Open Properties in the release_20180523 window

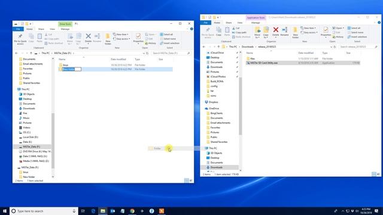tap(326, 32)
